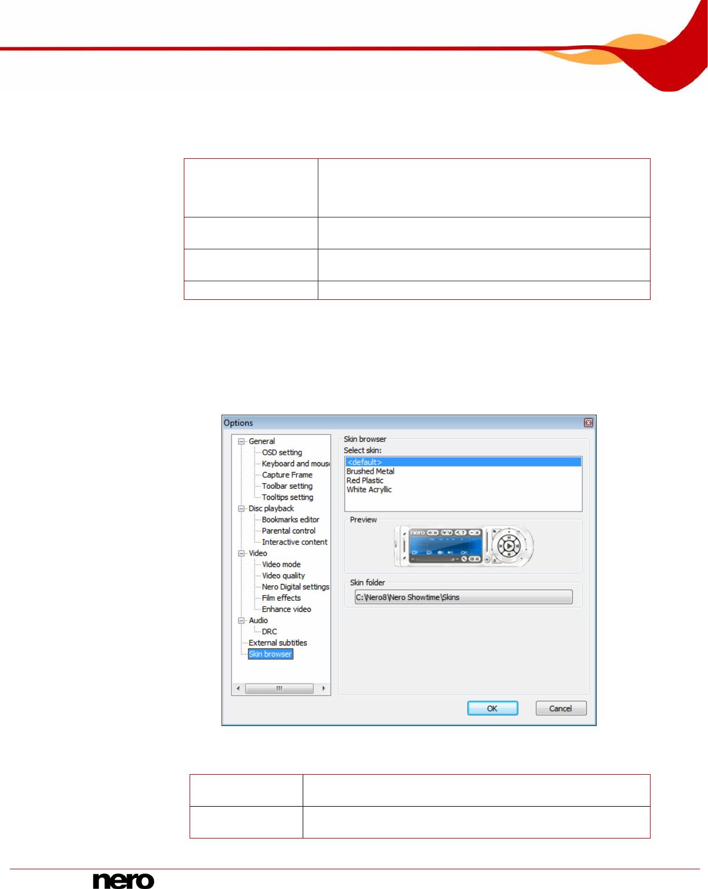Collapse the Video tree node

tap(242, 553)
